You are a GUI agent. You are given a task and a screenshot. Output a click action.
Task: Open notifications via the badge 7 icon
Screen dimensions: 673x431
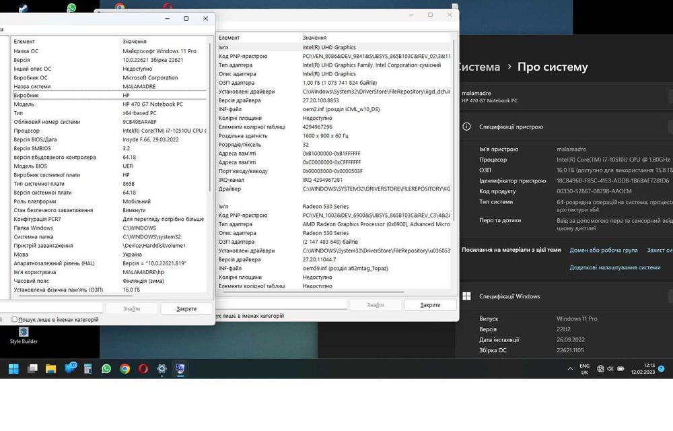662,369
